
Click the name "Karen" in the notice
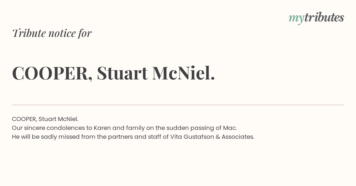click(102, 128)
